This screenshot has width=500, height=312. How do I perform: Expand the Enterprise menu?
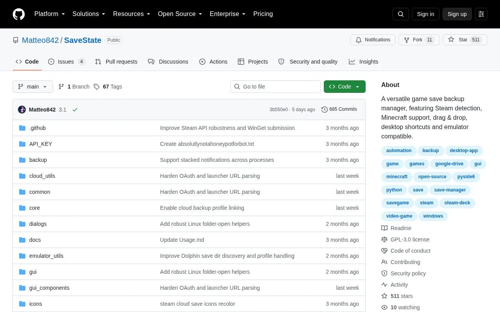228,14
